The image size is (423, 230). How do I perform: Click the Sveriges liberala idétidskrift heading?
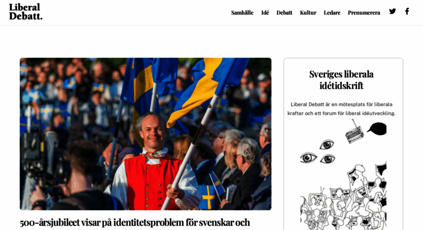click(341, 80)
